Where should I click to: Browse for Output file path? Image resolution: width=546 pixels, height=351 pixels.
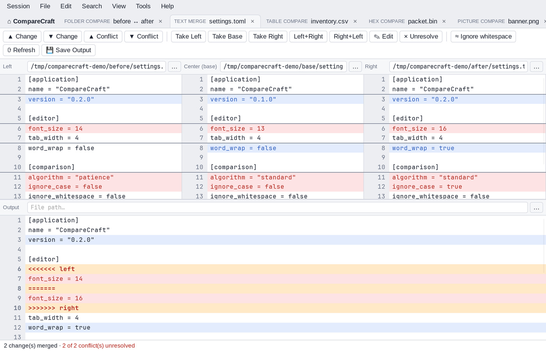pos(536,207)
